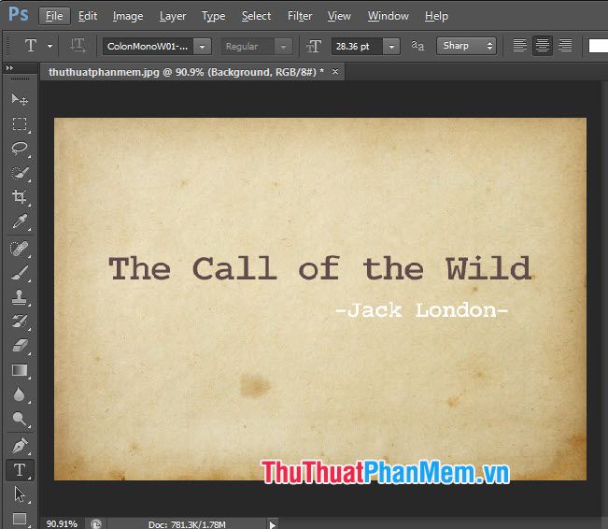
Task: Align text left
Action: click(519, 46)
